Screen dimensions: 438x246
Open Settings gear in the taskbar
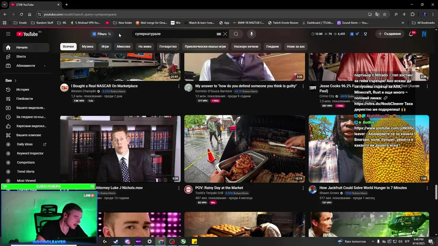pyautogui.click(x=150, y=242)
